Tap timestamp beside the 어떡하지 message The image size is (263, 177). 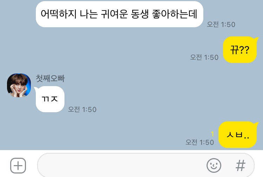[x=221, y=24]
